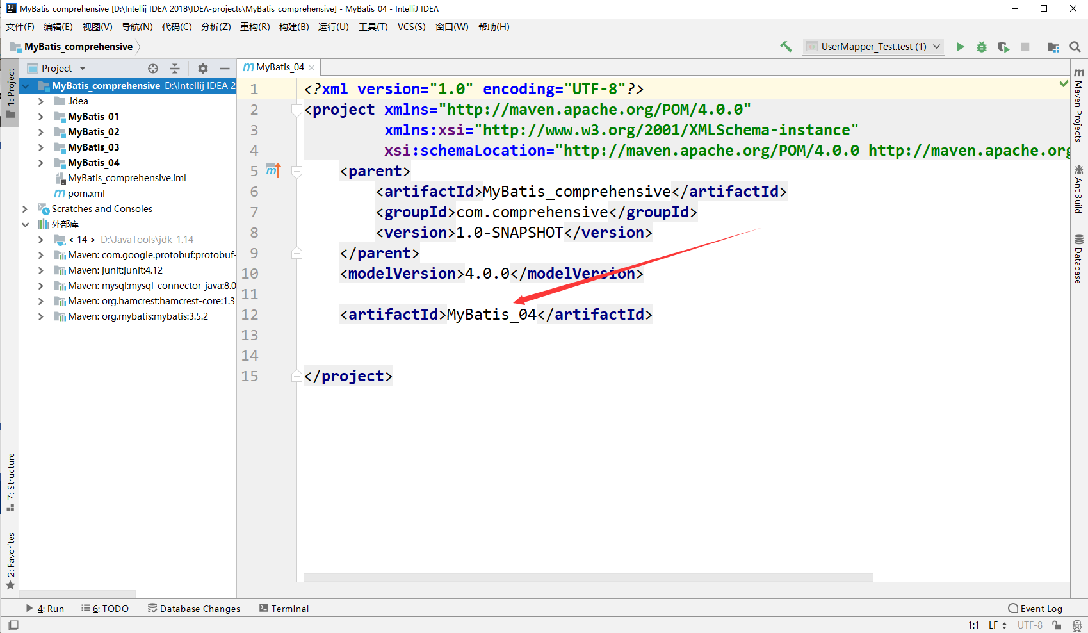Screen dimensions: 1088x633
Task: Open the Ant Build side panel
Action: click(x=1079, y=189)
